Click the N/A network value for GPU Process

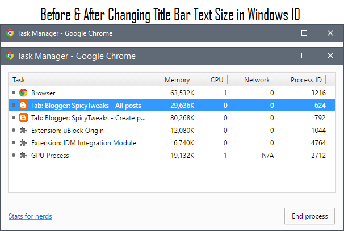tap(268, 156)
